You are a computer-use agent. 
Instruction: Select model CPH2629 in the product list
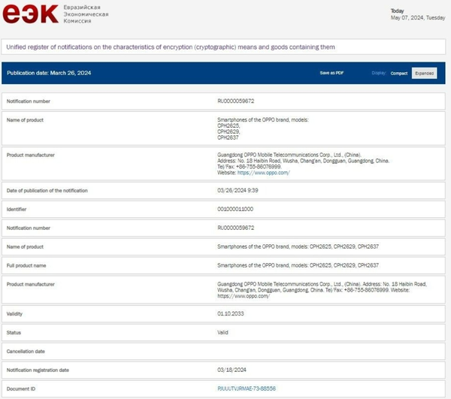229,131
